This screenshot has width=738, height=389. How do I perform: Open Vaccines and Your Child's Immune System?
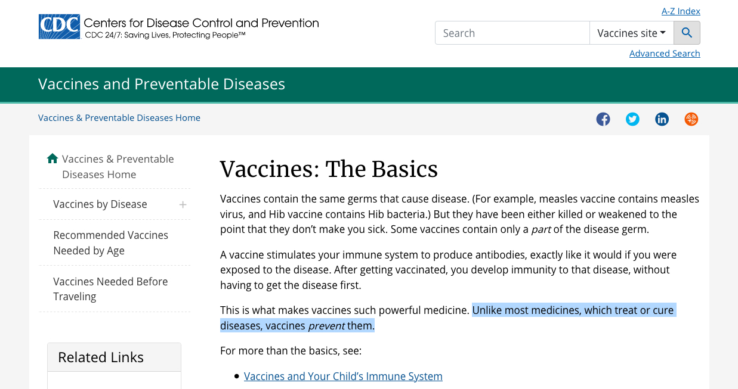pos(343,376)
